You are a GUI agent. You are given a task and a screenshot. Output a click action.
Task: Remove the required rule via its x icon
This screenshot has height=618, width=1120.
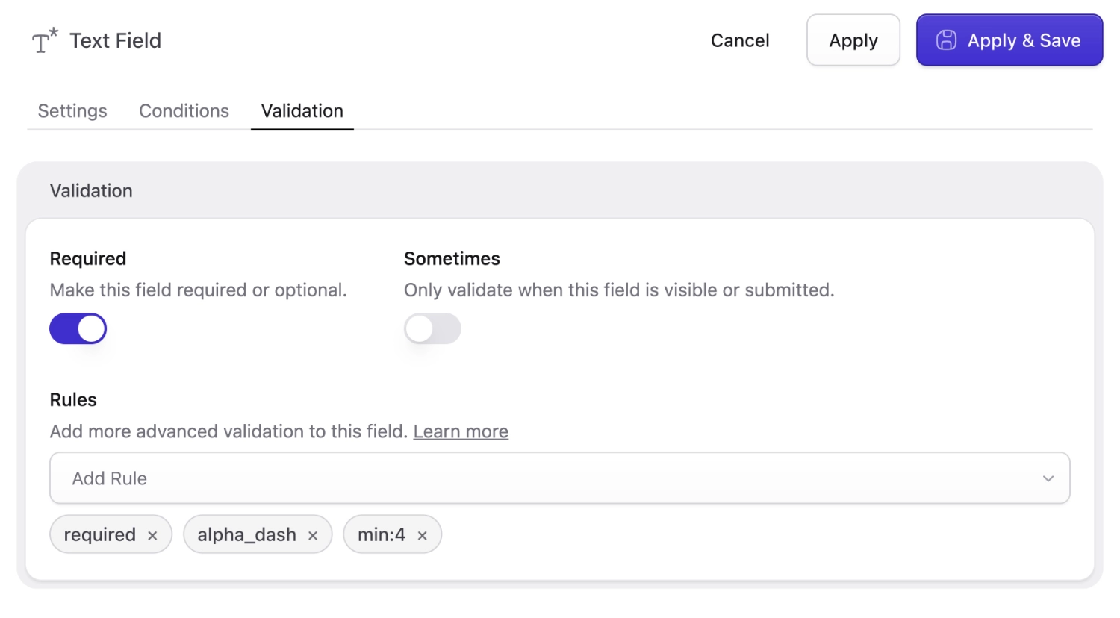152,534
